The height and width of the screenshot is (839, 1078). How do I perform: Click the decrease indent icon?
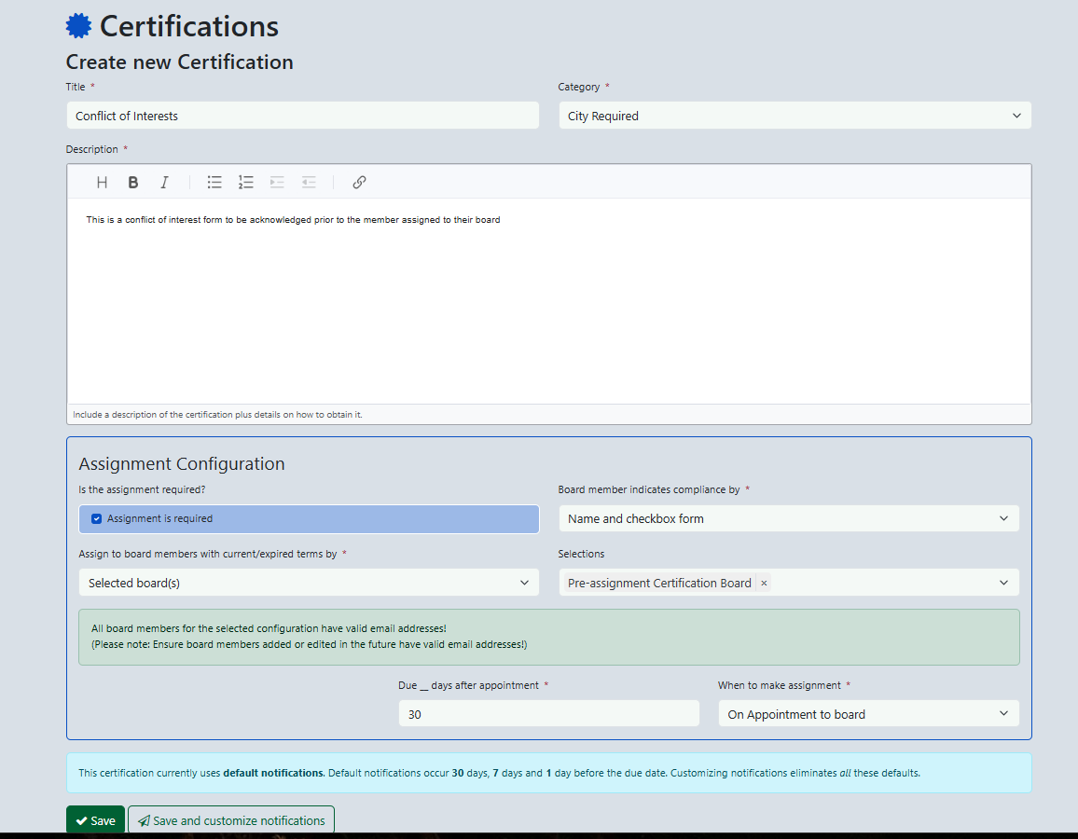pyautogui.click(x=309, y=182)
